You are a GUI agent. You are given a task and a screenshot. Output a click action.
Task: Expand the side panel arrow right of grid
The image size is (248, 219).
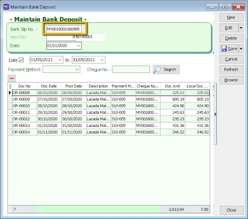pyautogui.click(x=215, y=114)
